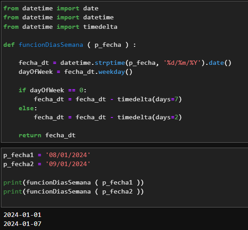248x230 pixels.
Task: Click the print call with p_fecha1
Action: (x=74, y=183)
